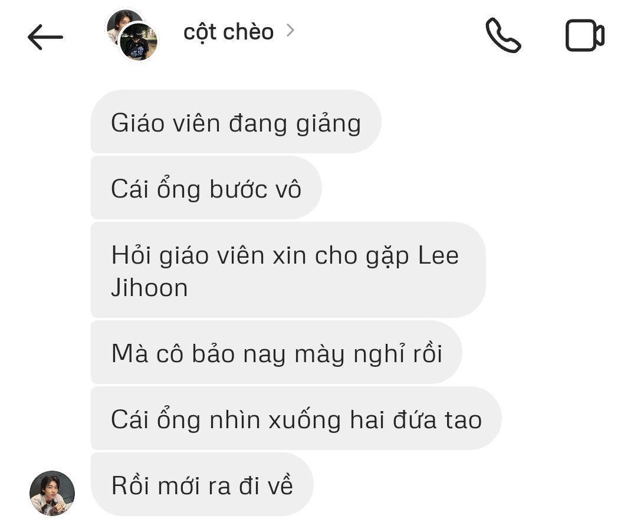The height and width of the screenshot is (532, 637).
Task: Open group avatar in chat header
Action: (132, 35)
